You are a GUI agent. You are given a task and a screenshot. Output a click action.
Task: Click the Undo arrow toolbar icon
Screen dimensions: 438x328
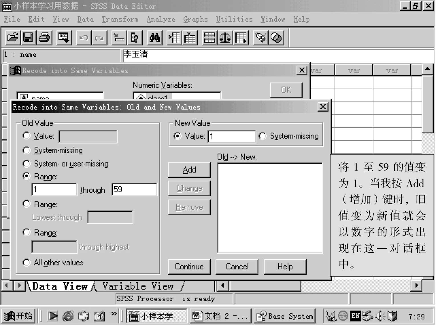coord(84,38)
